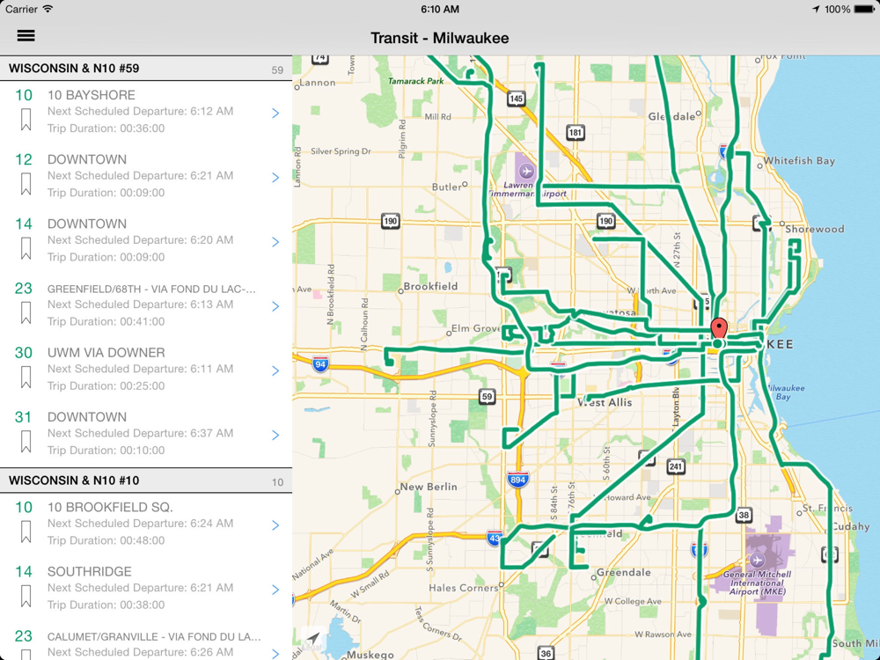Select the Wisconsin & N10 #10 header

146,481
